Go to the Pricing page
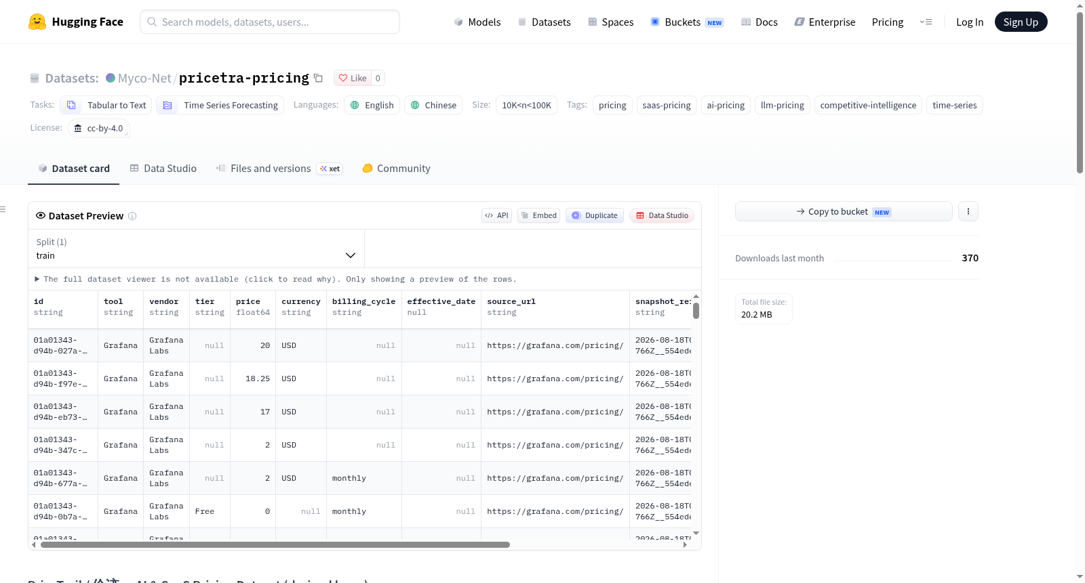The width and height of the screenshot is (1085, 583). click(x=888, y=22)
